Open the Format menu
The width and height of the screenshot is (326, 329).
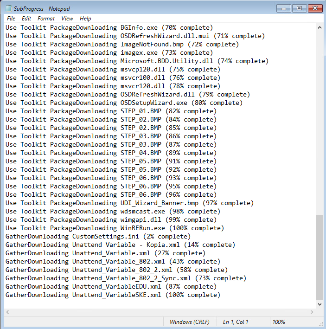click(46, 19)
